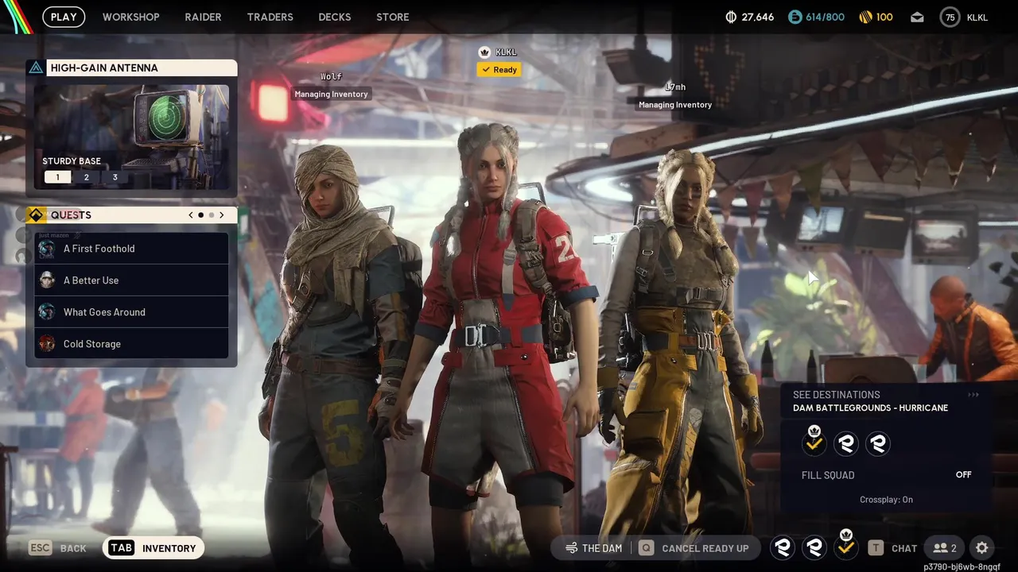1018x572 pixels.
Task: Open the TRADERS tab
Action: (270, 17)
